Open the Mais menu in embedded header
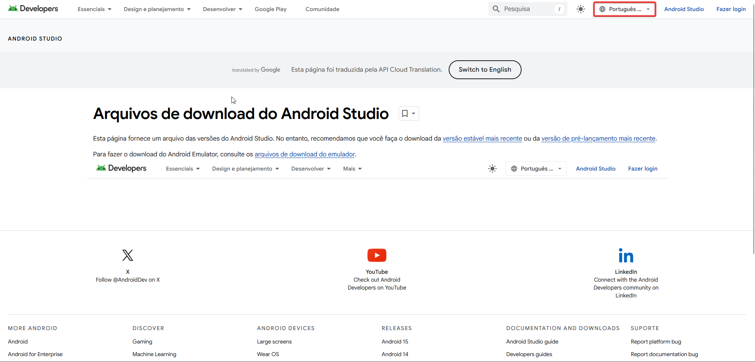755x362 pixels. pyautogui.click(x=352, y=169)
